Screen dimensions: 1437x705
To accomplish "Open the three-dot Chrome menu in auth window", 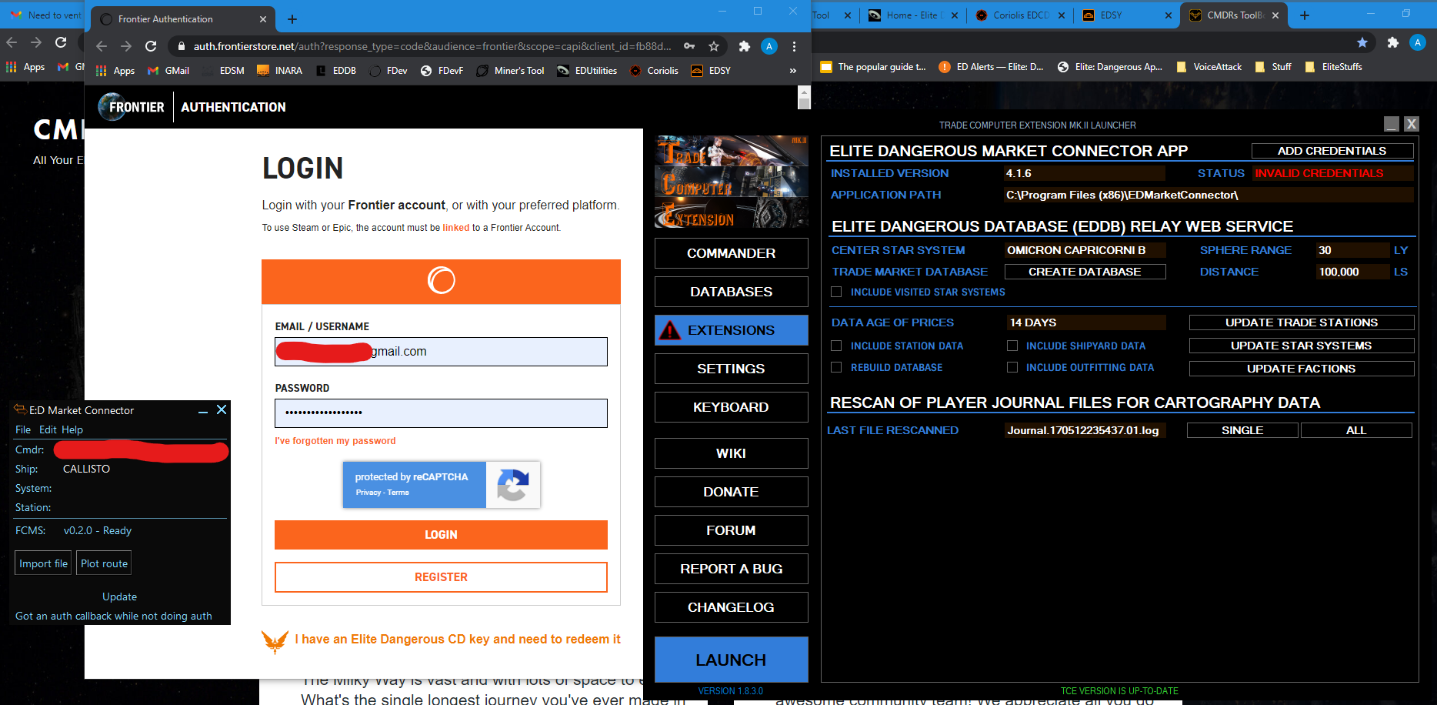I will click(x=794, y=46).
